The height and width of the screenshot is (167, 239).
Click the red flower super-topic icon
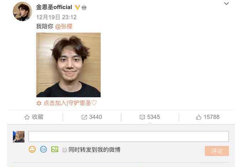click(x=39, y=103)
